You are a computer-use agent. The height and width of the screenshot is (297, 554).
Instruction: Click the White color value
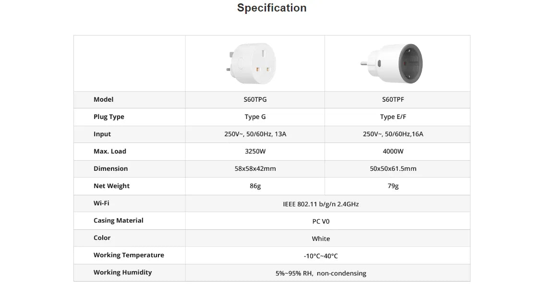pos(321,239)
